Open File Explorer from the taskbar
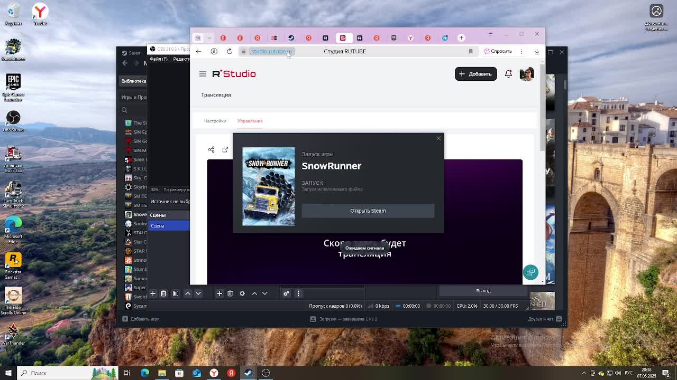The height and width of the screenshot is (380, 677). click(162, 373)
